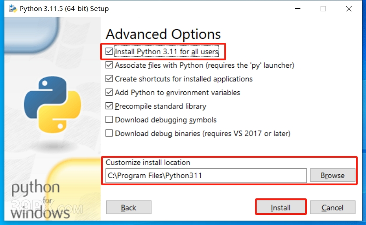Enable Download debug binaries option

(109, 133)
